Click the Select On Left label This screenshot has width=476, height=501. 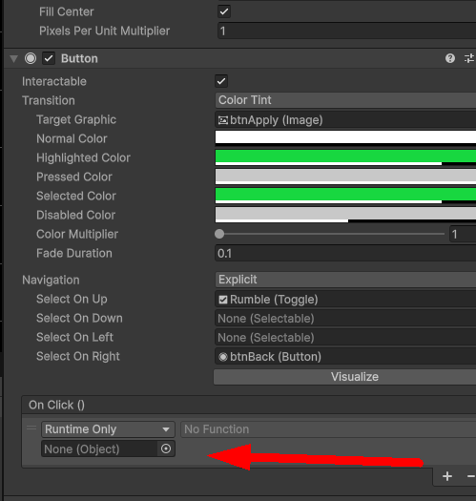[74, 338]
